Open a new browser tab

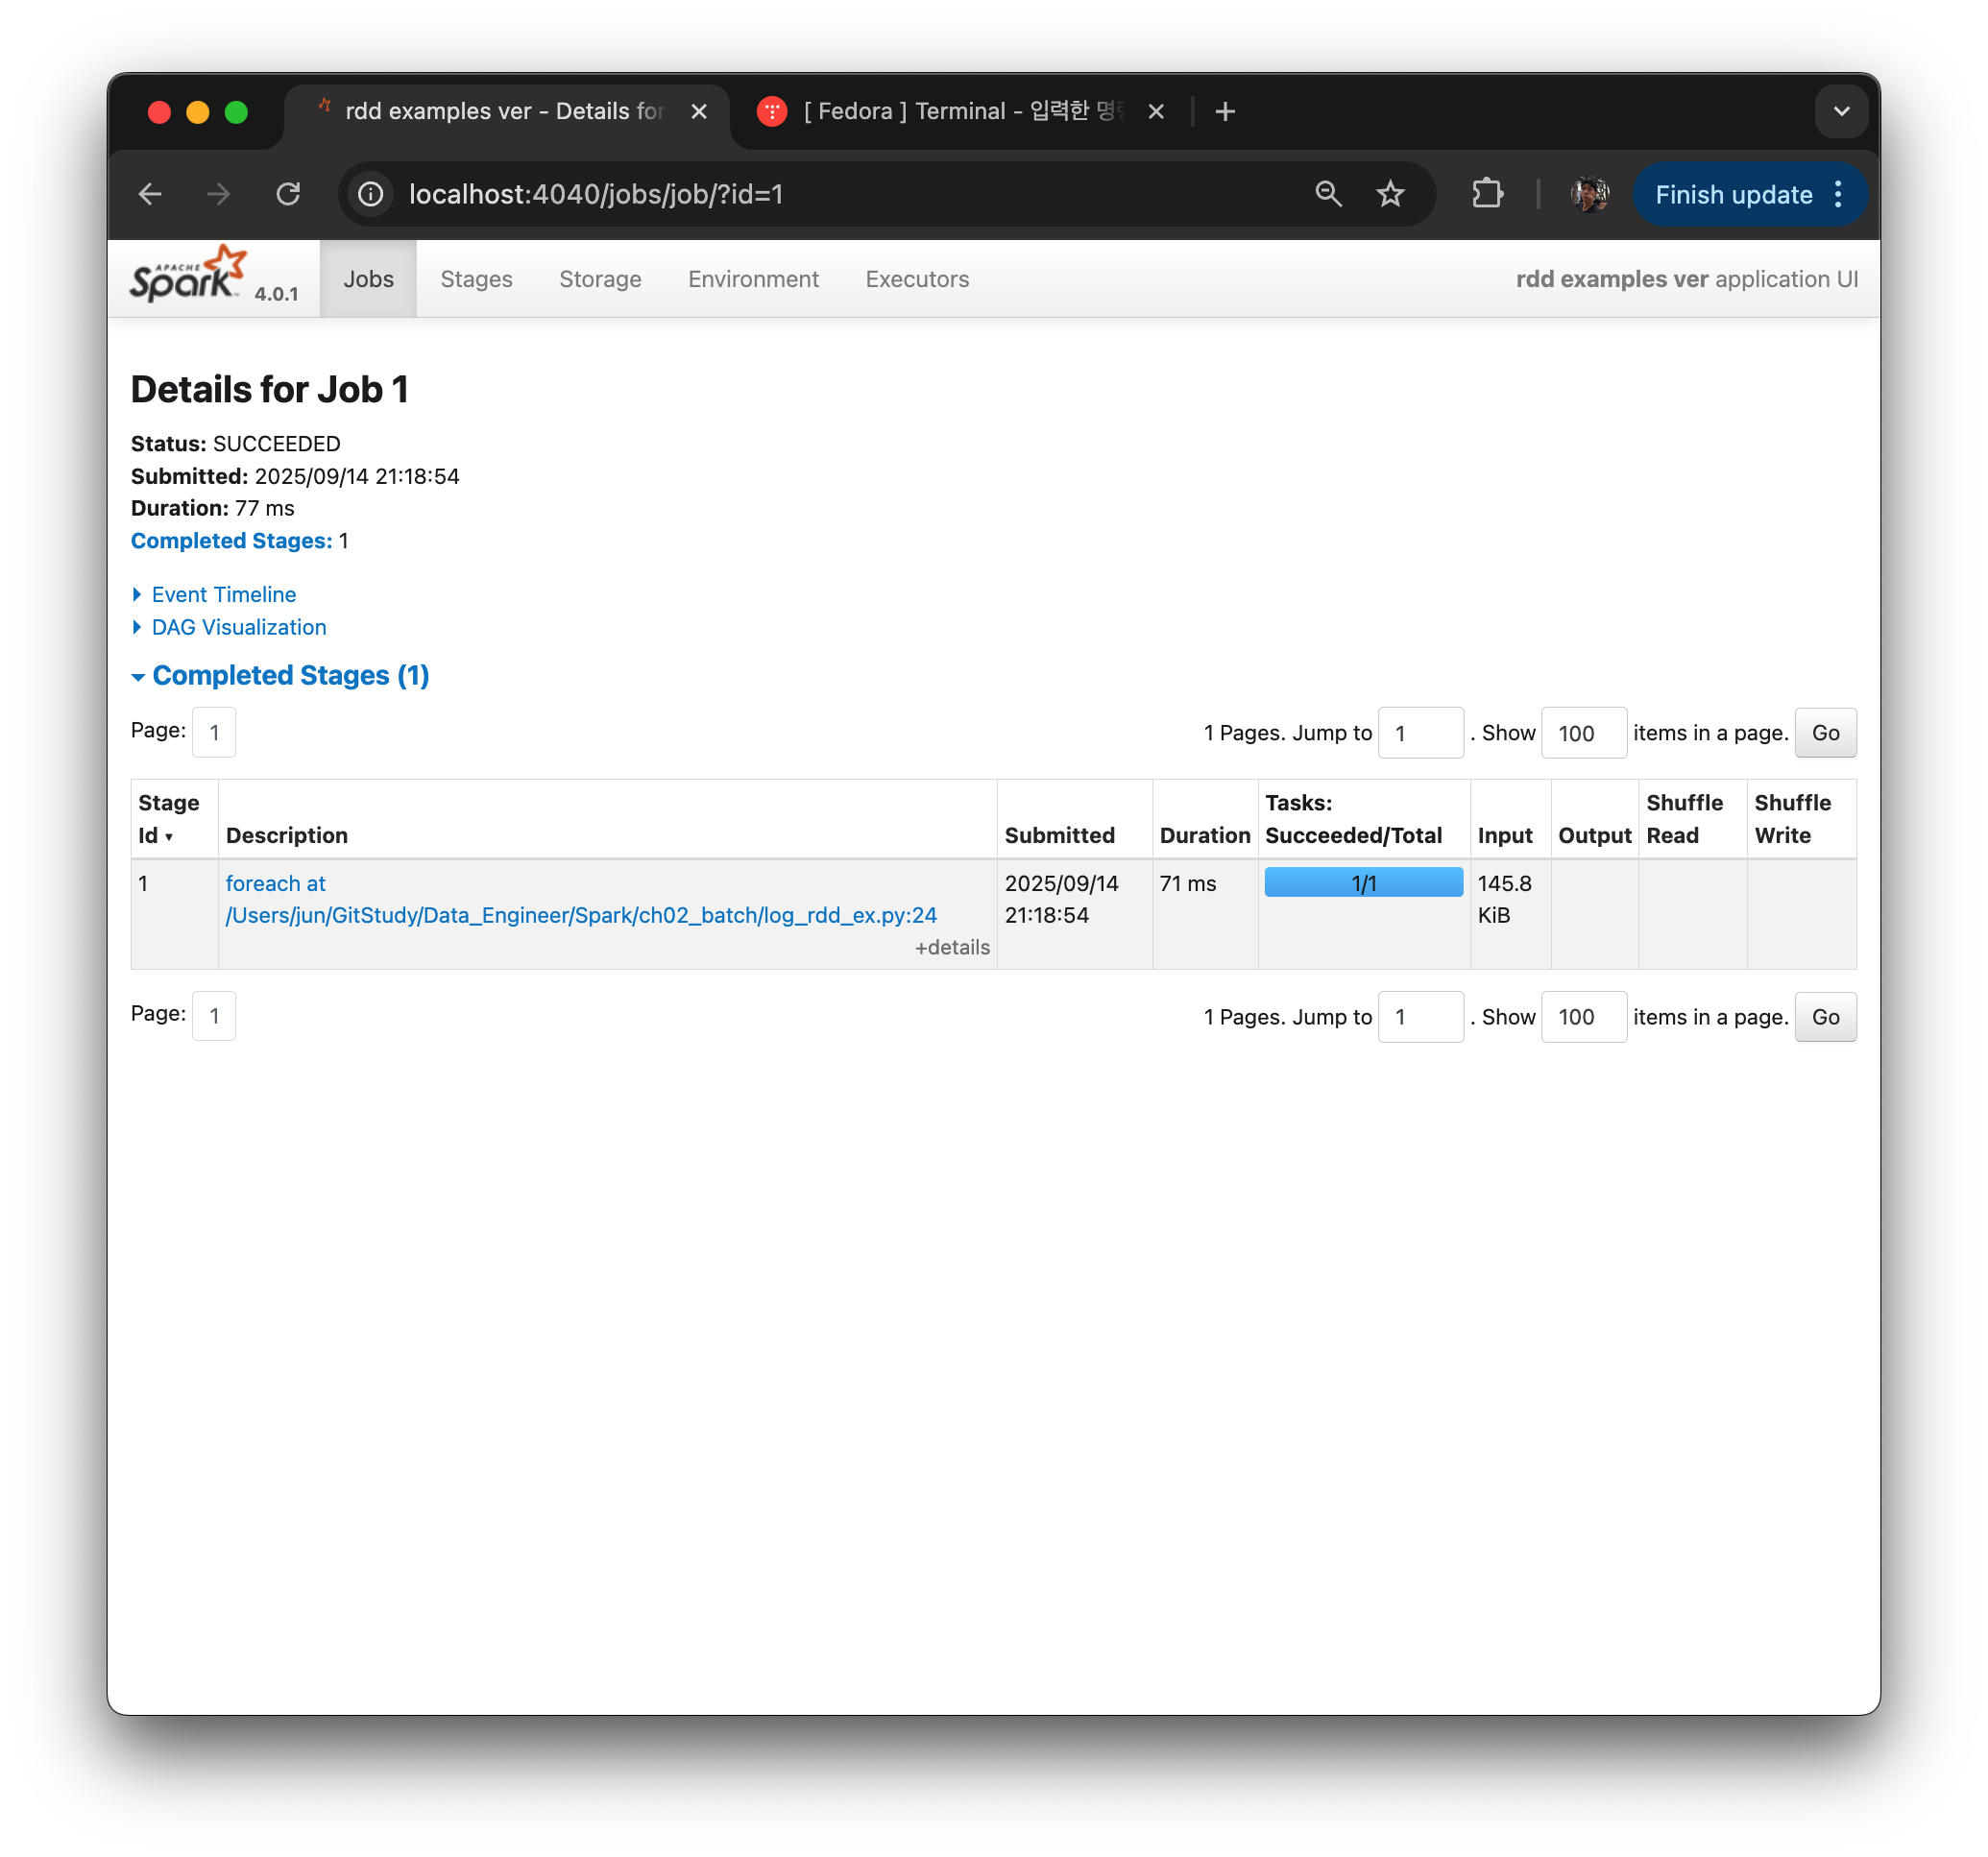point(1225,111)
